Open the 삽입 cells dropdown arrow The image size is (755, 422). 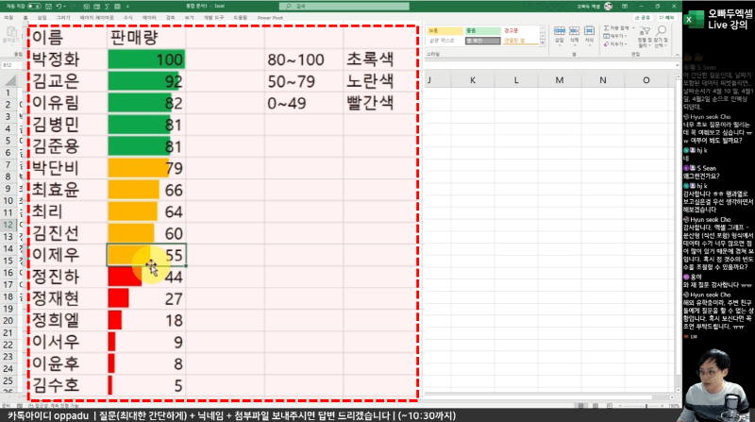tap(559, 44)
